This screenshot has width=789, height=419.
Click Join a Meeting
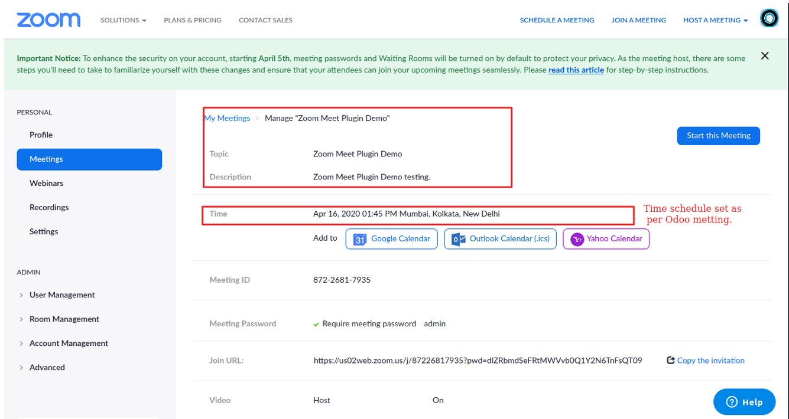pos(638,20)
